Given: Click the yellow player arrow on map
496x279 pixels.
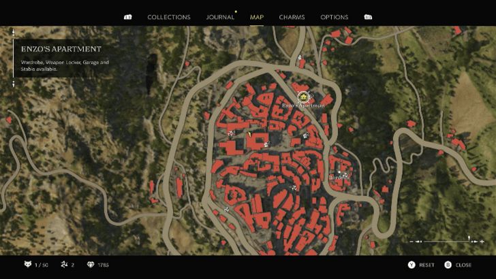Looking at the screenshot, I should [x=249, y=135].
